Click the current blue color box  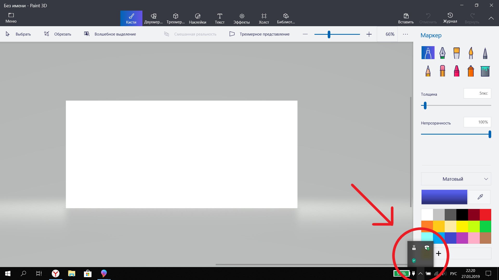coord(444,197)
